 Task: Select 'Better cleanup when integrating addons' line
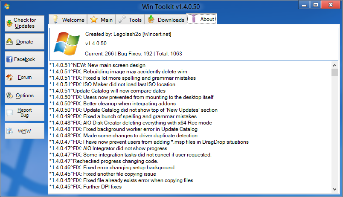coord(113,104)
